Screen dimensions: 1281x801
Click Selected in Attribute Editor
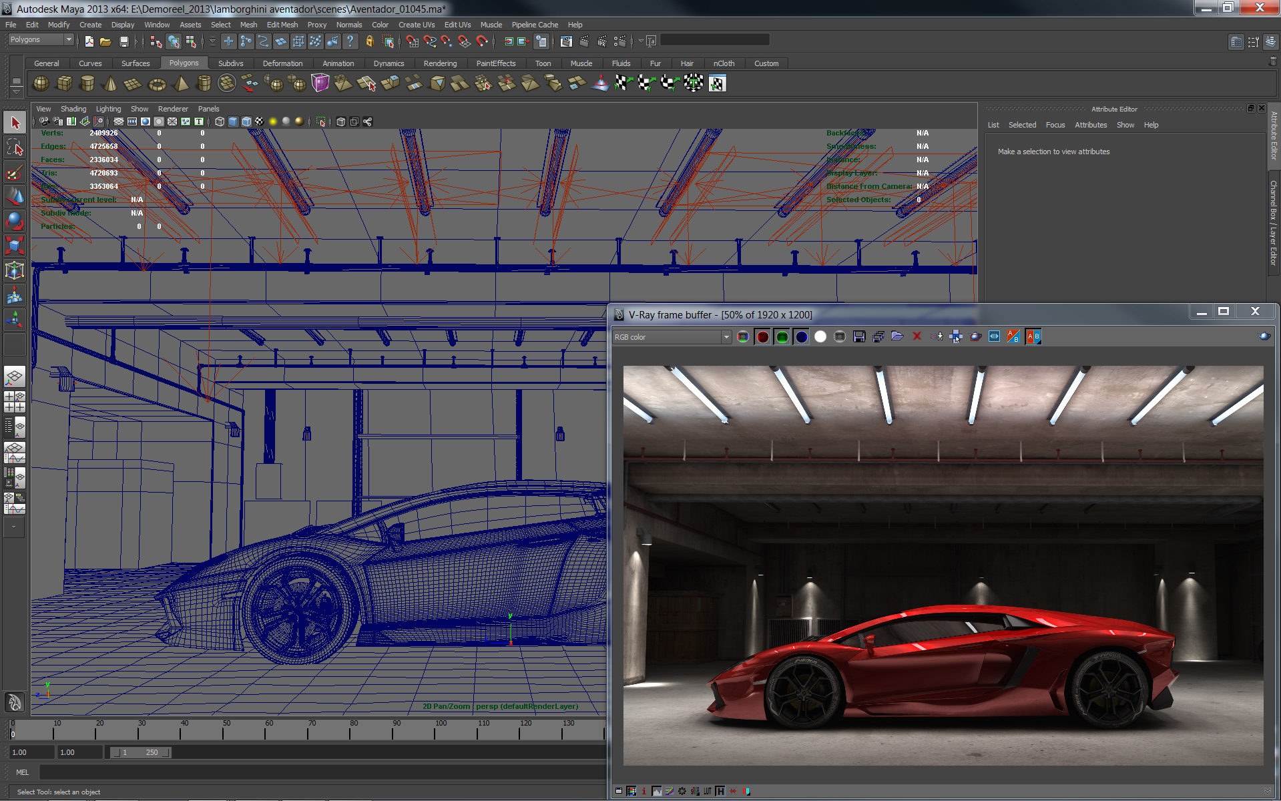[1022, 125]
